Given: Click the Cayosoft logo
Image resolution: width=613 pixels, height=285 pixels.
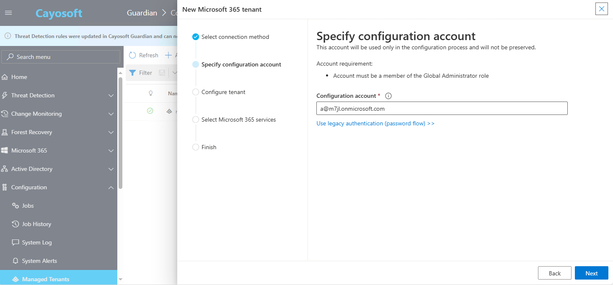Looking at the screenshot, I should click(x=59, y=13).
